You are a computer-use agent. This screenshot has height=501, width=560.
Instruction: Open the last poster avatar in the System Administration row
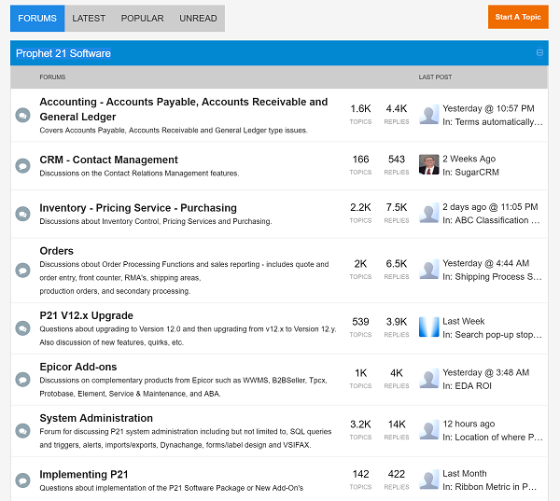[429, 429]
